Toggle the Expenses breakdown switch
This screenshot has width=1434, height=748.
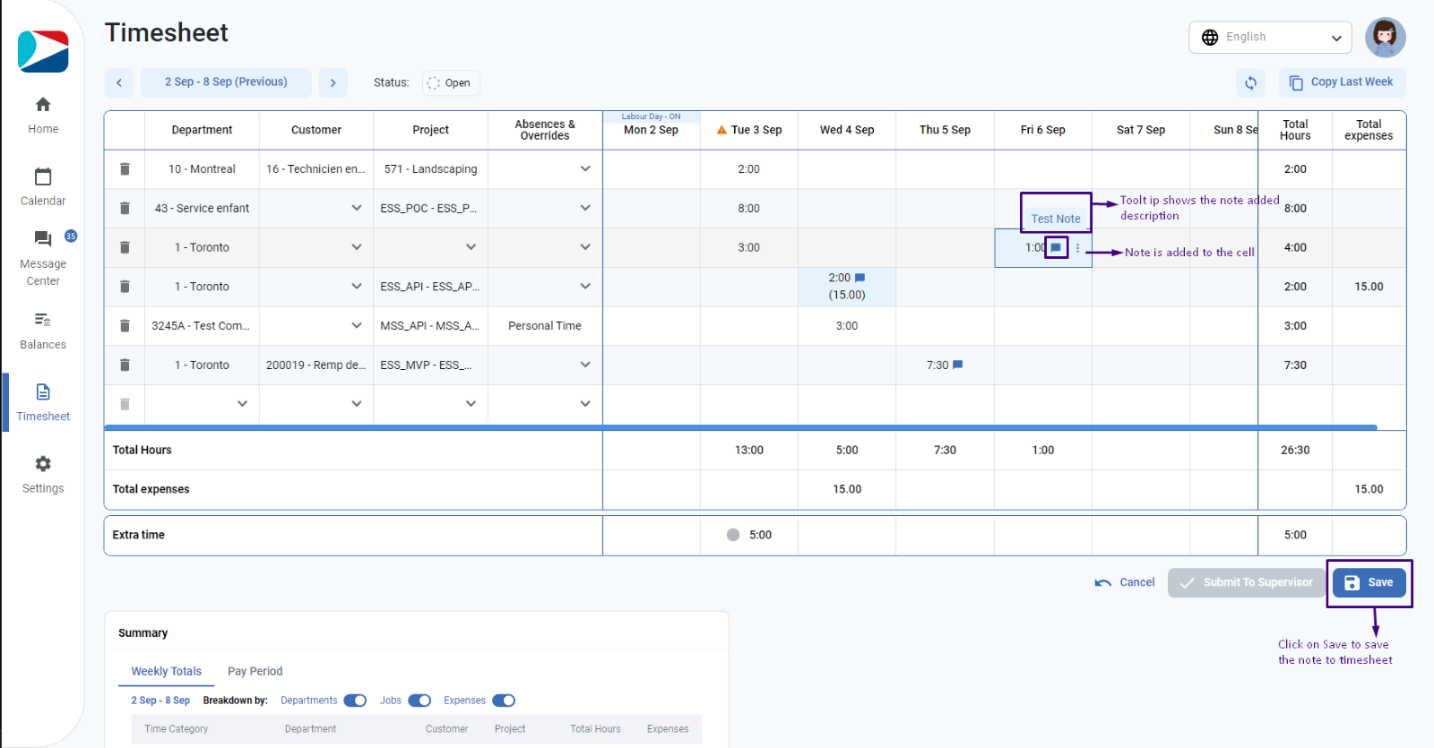[x=504, y=701]
